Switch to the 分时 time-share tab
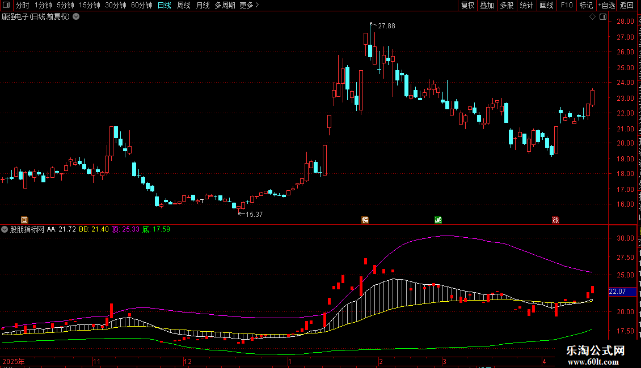Viewport: 641px width, 368px height. point(23,5)
